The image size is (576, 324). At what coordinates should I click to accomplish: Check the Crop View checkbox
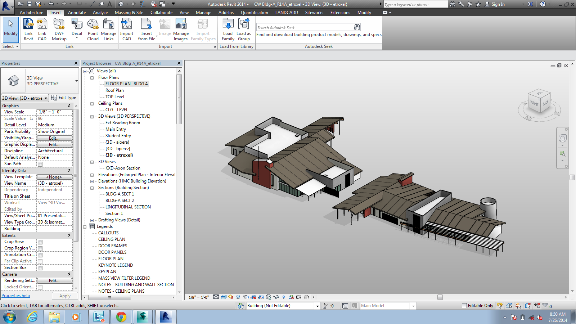(x=40, y=242)
